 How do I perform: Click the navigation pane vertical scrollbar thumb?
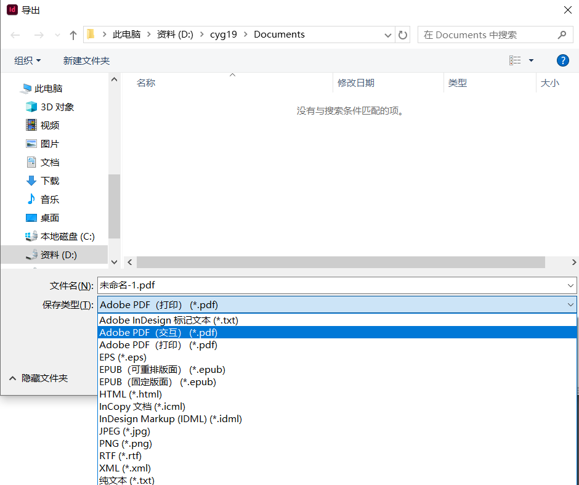(114, 206)
